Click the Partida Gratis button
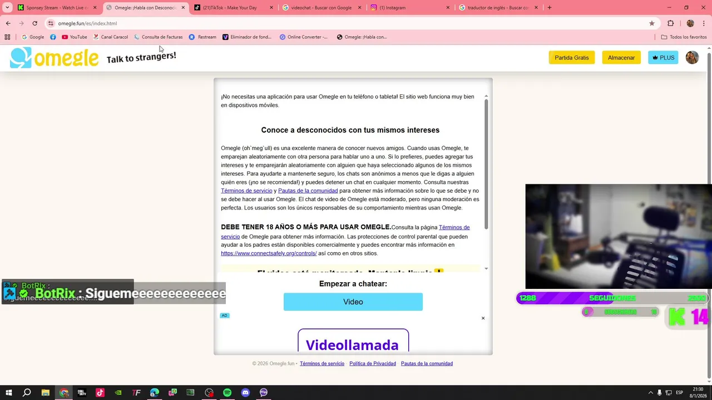Image resolution: width=712 pixels, height=400 pixels. (x=572, y=58)
